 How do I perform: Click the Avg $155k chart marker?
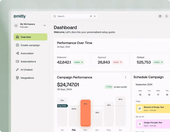pos(63,106)
